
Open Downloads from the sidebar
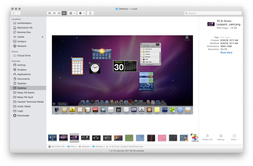pyautogui.click(x=28, y=116)
